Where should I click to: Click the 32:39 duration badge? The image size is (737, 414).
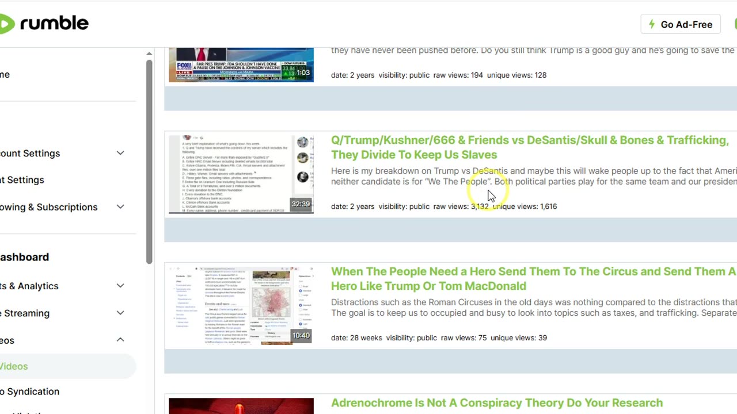pos(301,204)
